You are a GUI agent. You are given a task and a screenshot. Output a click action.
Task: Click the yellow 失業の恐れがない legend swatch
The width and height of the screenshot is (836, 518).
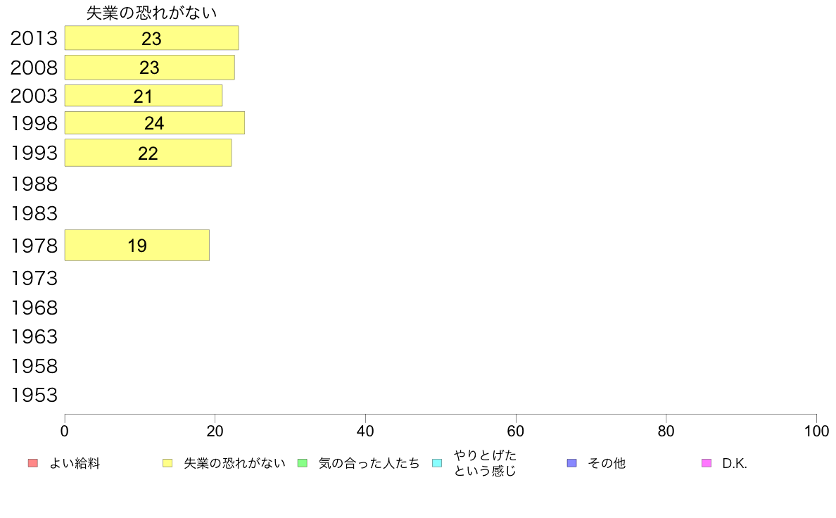coord(167,463)
